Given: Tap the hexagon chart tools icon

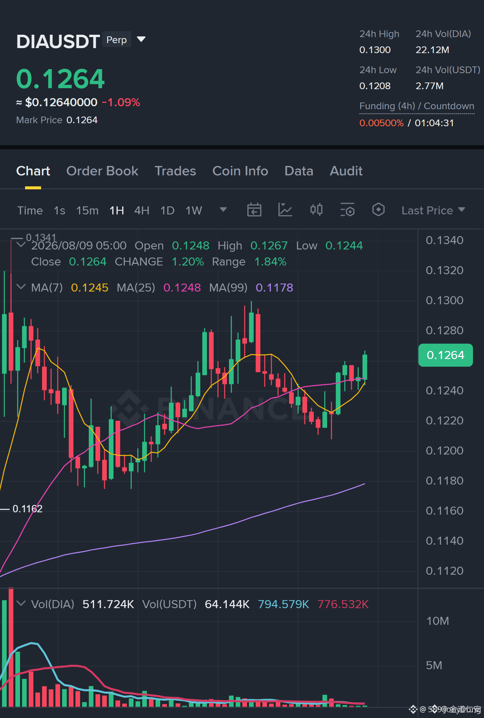Looking at the screenshot, I should click(x=378, y=210).
